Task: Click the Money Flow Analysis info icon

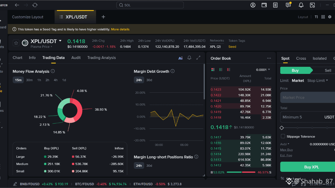Action: pyautogui.click(x=53, y=71)
